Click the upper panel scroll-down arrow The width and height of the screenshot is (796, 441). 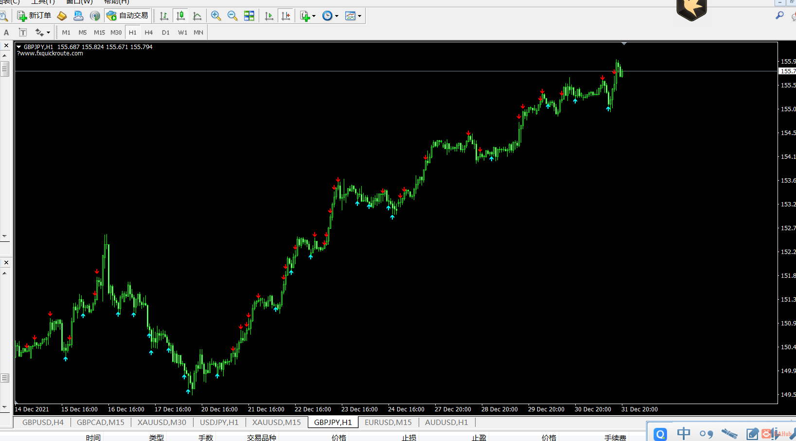click(4, 236)
